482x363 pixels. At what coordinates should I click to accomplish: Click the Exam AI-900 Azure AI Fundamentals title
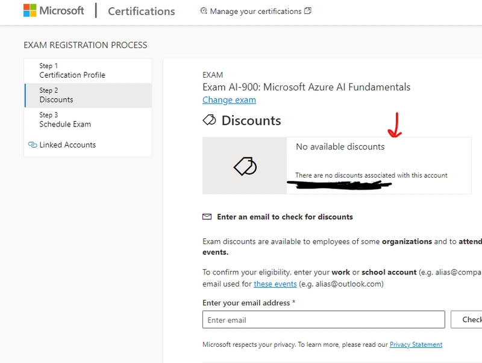pyautogui.click(x=306, y=87)
